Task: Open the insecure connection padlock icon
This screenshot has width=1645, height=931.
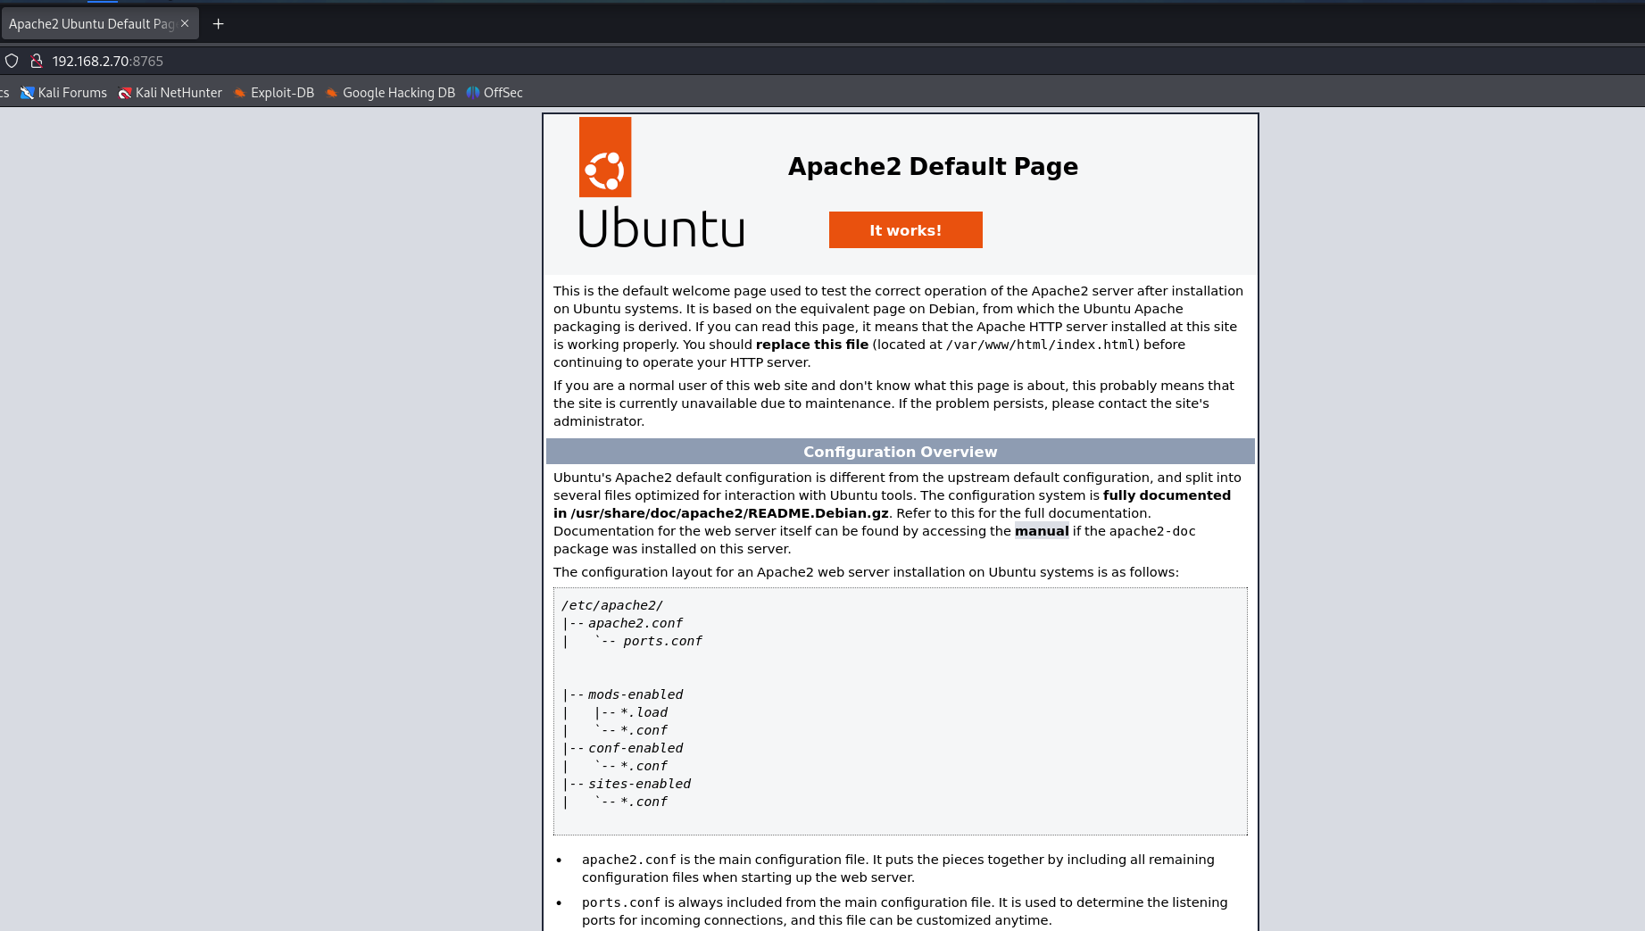Action: pos(37,61)
